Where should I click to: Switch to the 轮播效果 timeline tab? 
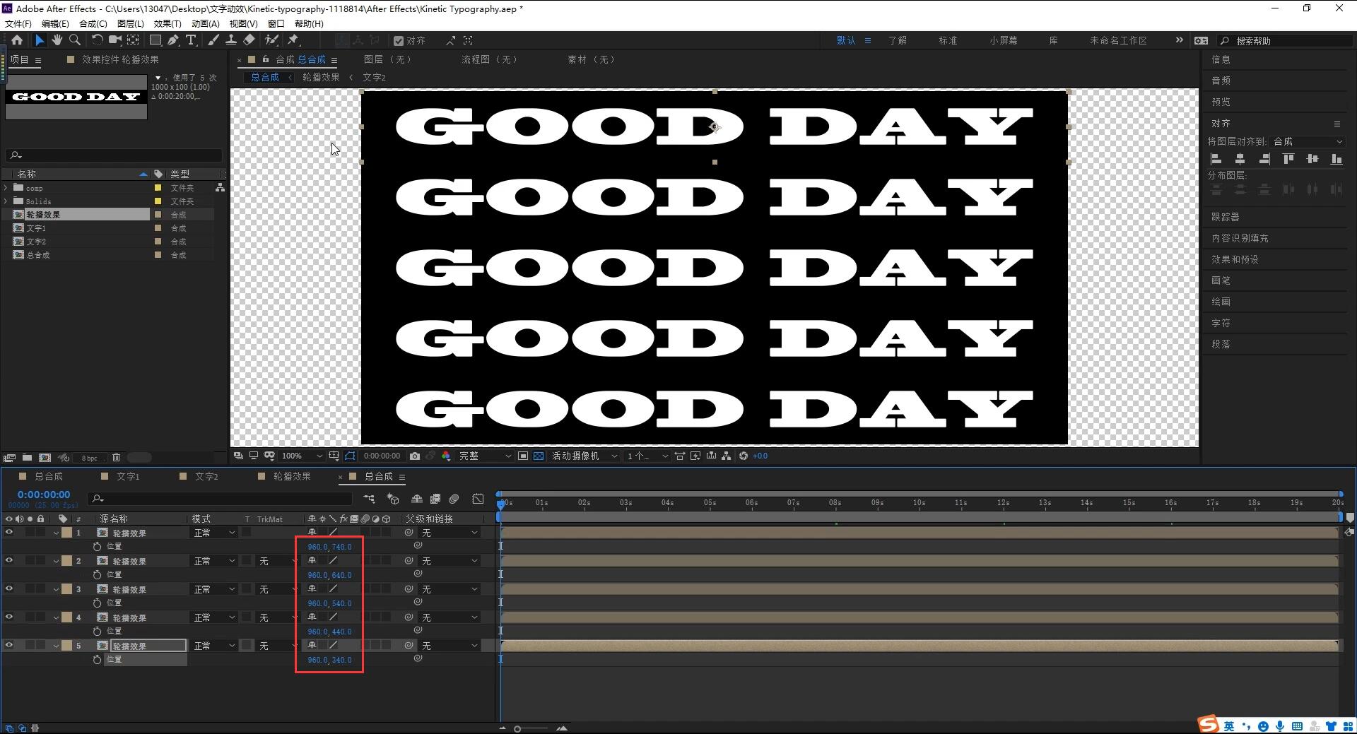[x=292, y=477]
